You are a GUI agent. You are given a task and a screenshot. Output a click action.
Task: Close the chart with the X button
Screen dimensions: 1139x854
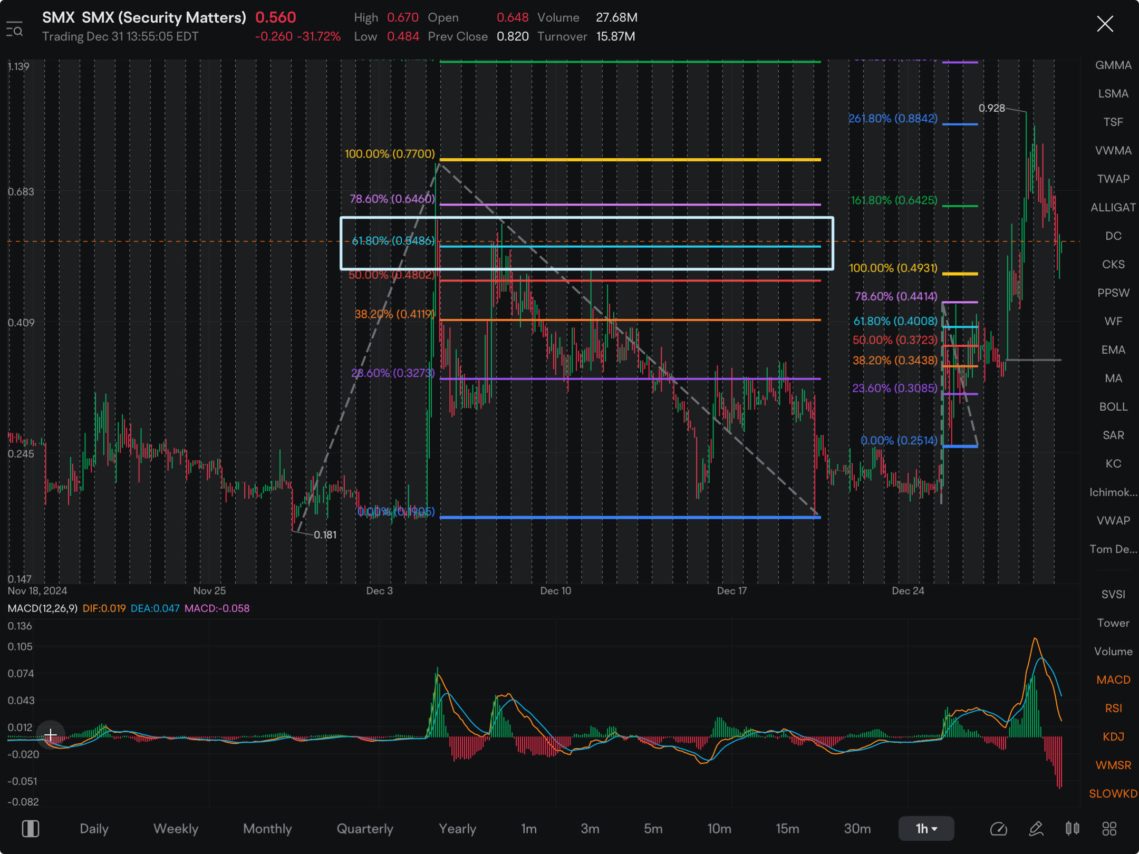(x=1105, y=24)
